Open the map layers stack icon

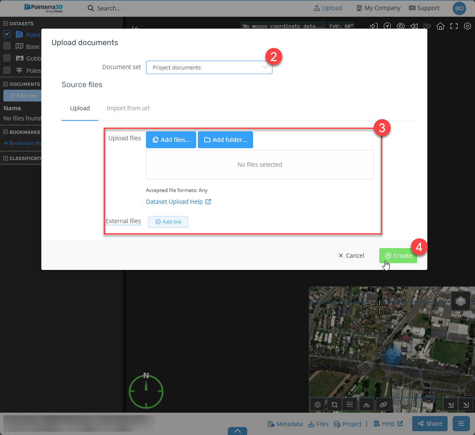(461, 301)
